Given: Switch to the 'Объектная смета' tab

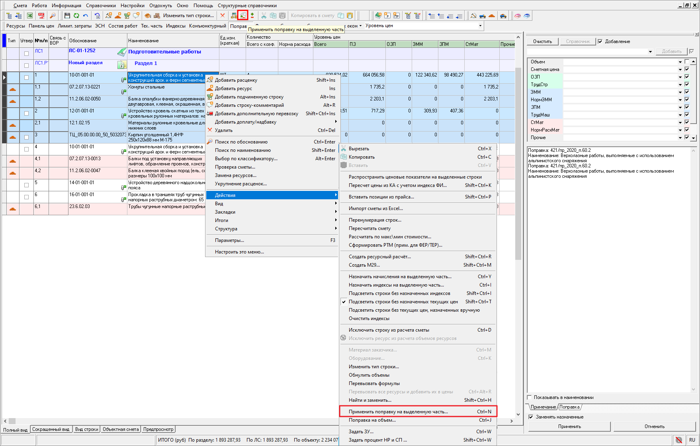Looking at the screenshot, I should [121, 429].
